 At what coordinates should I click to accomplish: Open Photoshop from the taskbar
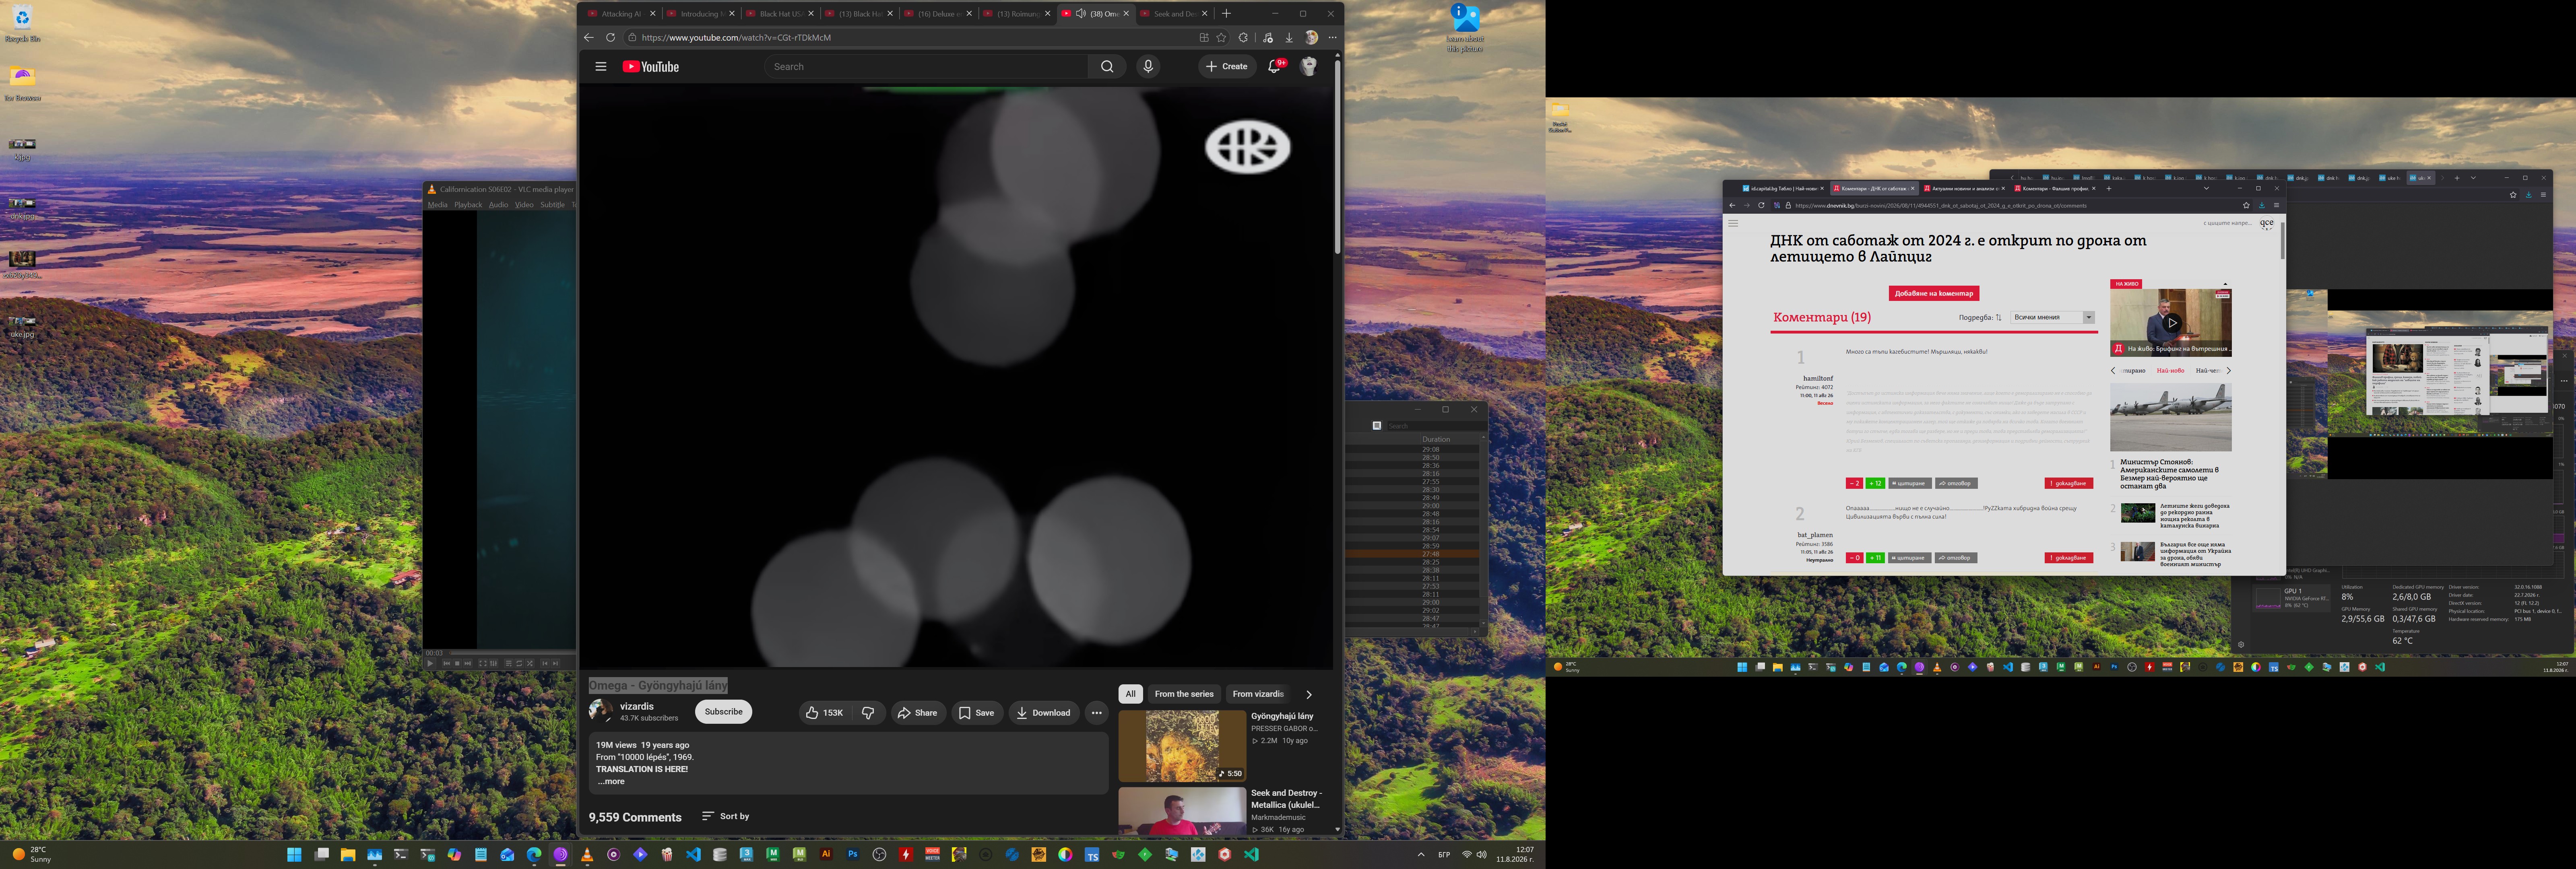852,855
